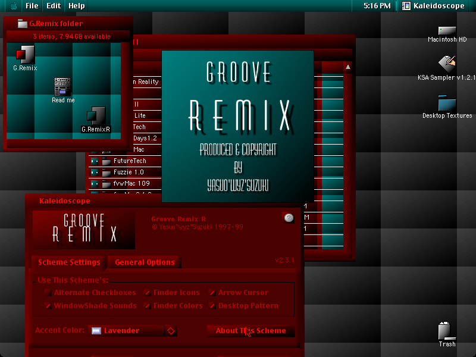This screenshot has height=357, width=476.
Task: Select the 'Fuzzie 1.0' list entry text
Action: click(x=129, y=172)
